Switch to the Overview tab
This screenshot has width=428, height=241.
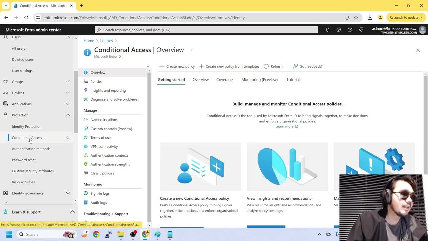pos(201,80)
